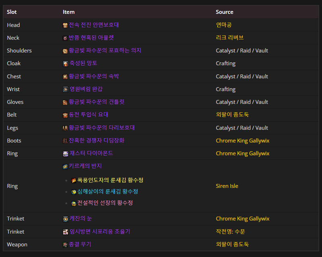Click the trinket icon beside 임시방편 시포리움 조율기
The width and height of the screenshot is (322, 257).
(66, 232)
